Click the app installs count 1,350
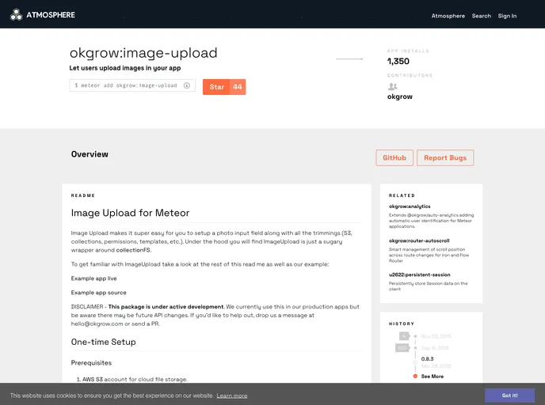Screen dimensions: 545x405 398,62
